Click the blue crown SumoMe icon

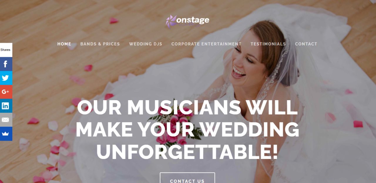click(x=6, y=134)
